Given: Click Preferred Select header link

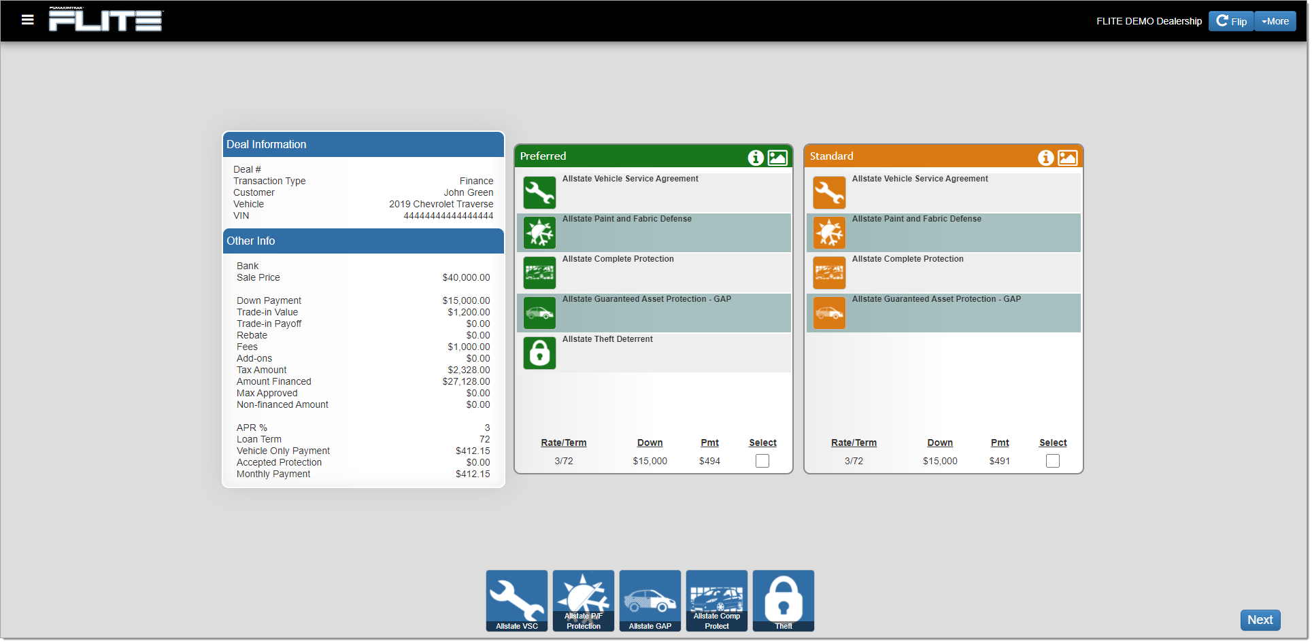Looking at the screenshot, I should pos(762,442).
